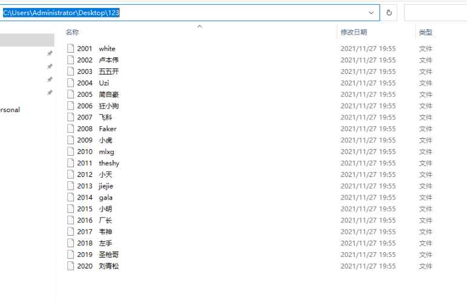
Task: Click the modified date of file 2017 韦神
Action: [368, 232]
